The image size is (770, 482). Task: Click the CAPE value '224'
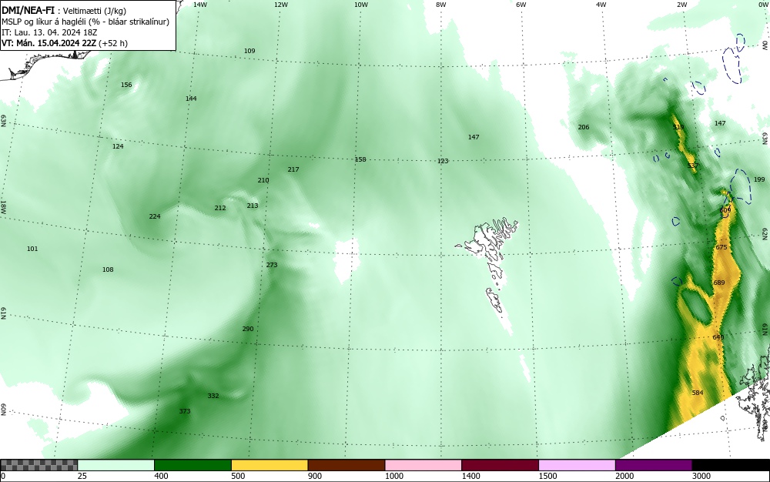click(x=155, y=216)
